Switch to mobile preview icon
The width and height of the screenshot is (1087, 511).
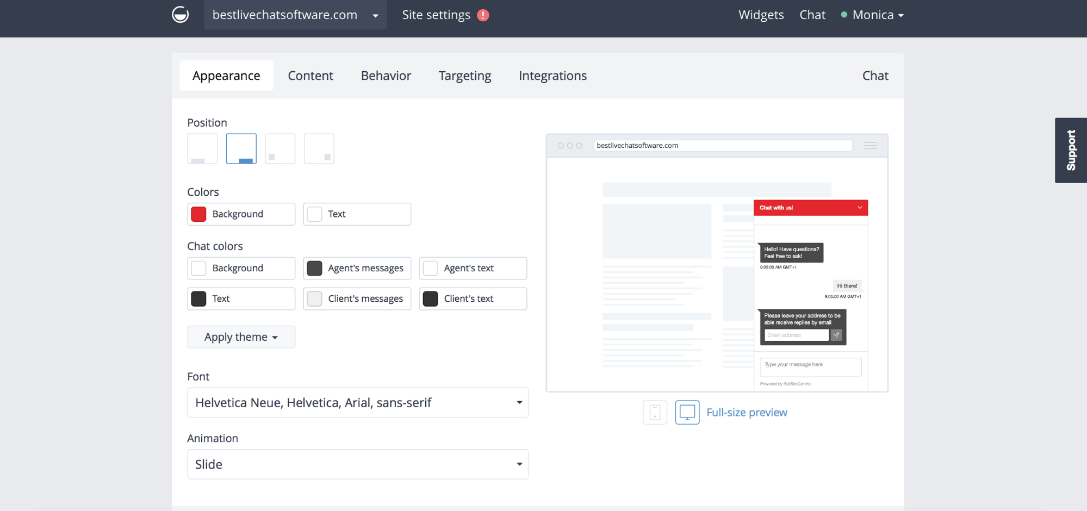655,413
